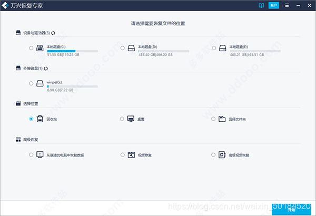Select the winpe(G:) radio button
316x216 pixels.
[31, 83]
